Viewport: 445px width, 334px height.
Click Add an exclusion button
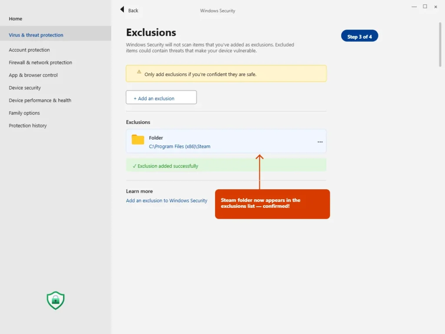click(x=161, y=98)
